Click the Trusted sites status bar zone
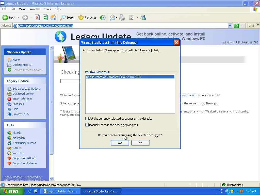This screenshot has width=260, height=195. [x=233, y=185]
